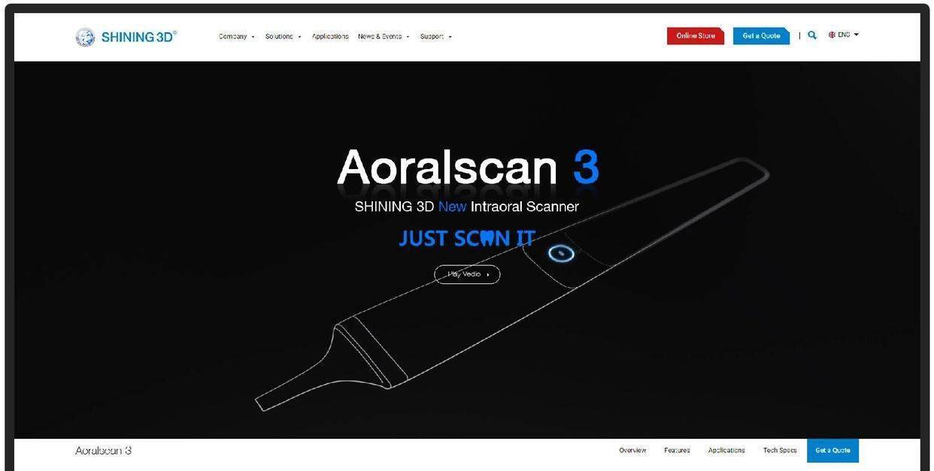Viewport: 934px width, 471px height.
Task: Click the red Online Store button
Action: point(696,36)
